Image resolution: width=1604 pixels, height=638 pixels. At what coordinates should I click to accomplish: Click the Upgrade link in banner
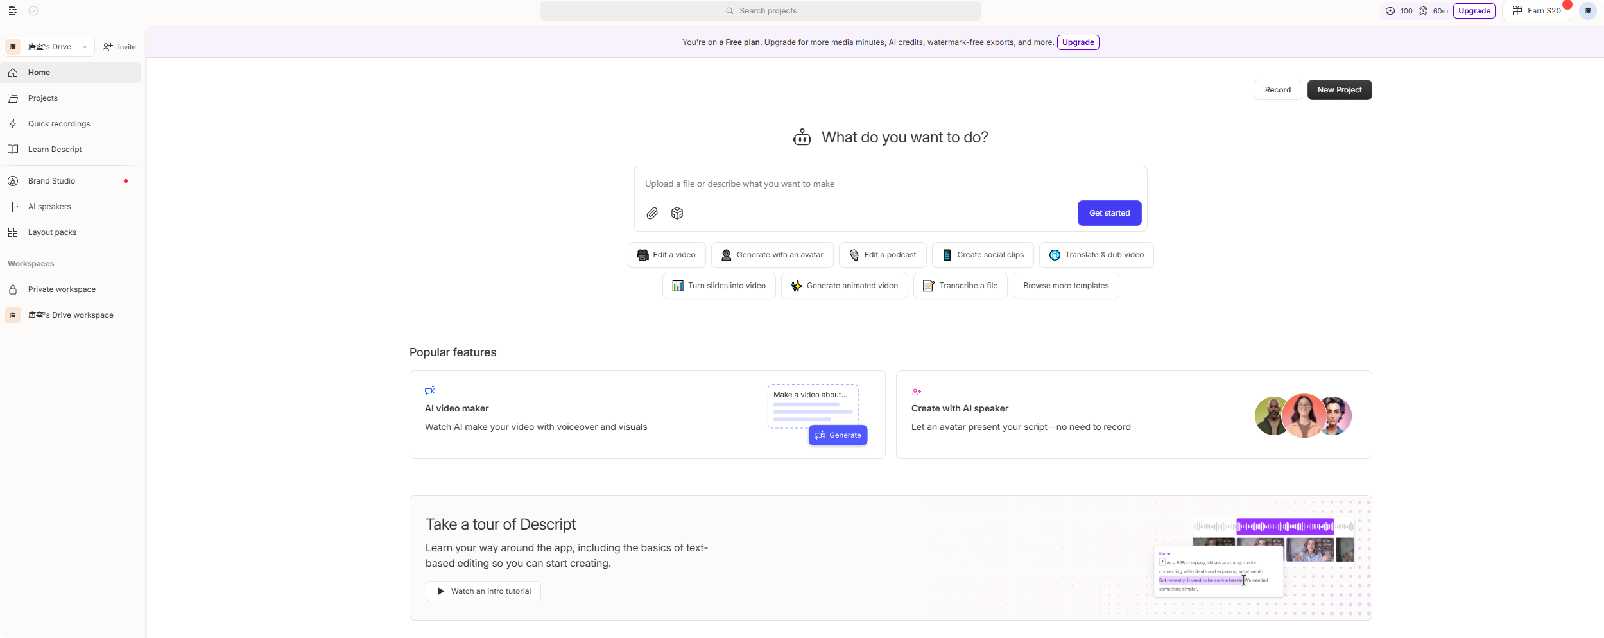click(x=1078, y=42)
